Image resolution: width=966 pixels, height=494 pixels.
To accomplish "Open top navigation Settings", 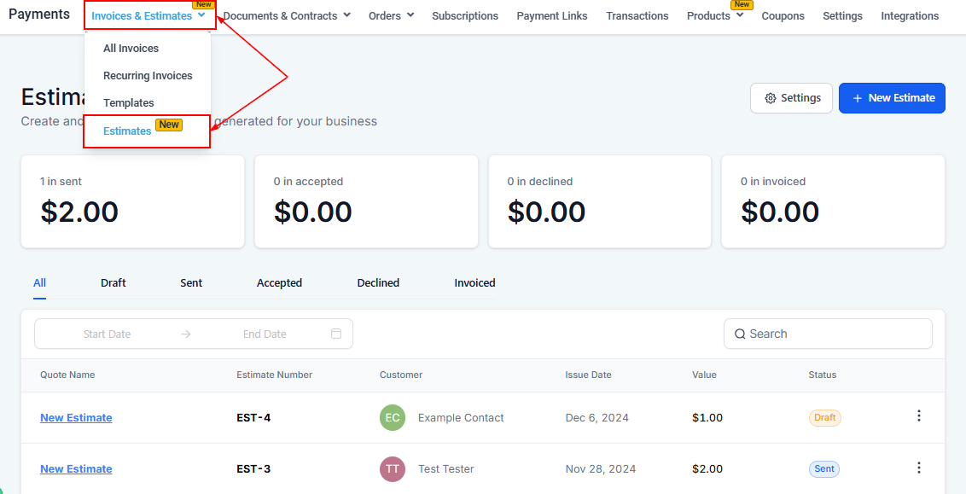I will [842, 16].
